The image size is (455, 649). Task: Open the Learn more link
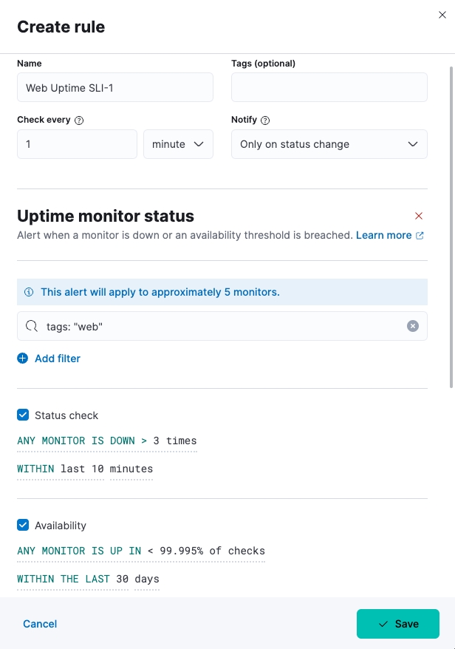coord(383,235)
